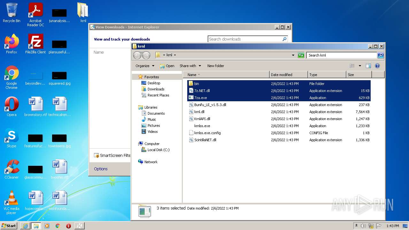Open Recent Places in navigation pane
Screen dimensions: 409x230
click(x=158, y=95)
